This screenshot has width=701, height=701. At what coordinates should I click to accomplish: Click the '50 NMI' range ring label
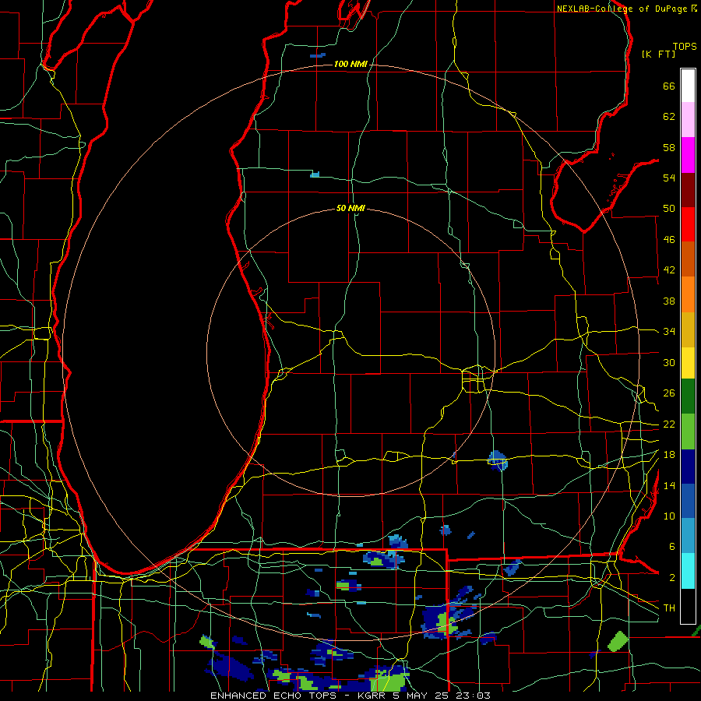(x=350, y=208)
